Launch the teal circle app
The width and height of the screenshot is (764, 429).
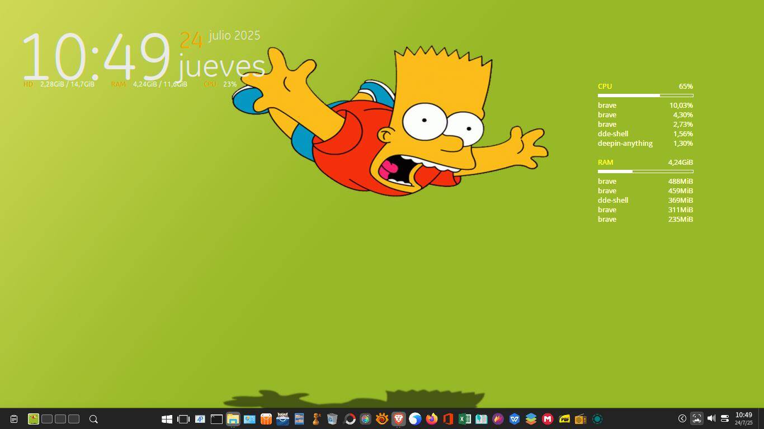pos(597,419)
